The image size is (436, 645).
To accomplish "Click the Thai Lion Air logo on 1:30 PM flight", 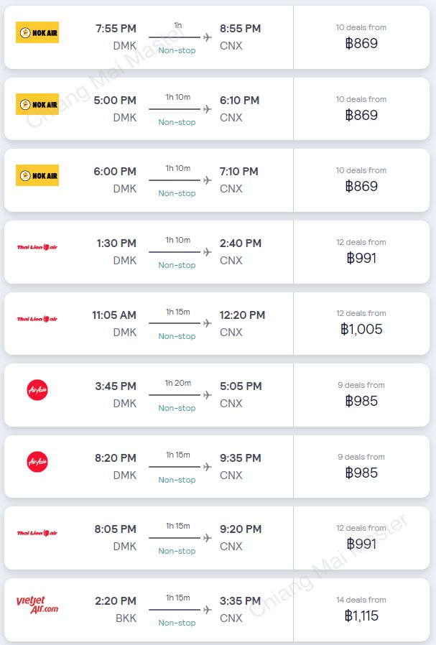I will tap(37, 247).
